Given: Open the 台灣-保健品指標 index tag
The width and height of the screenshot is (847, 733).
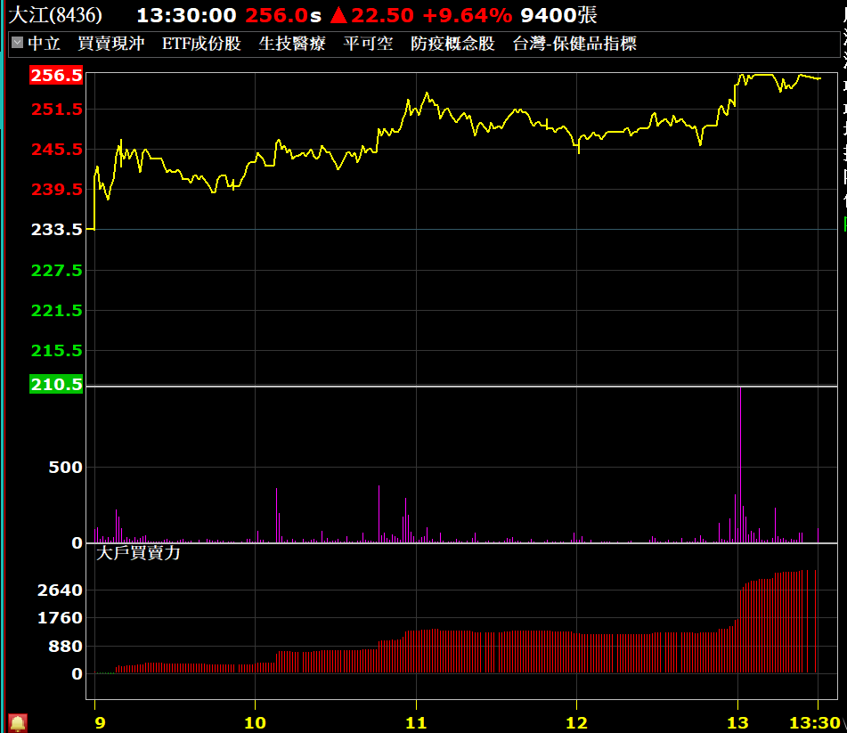Looking at the screenshot, I should [x=574, y=44].
